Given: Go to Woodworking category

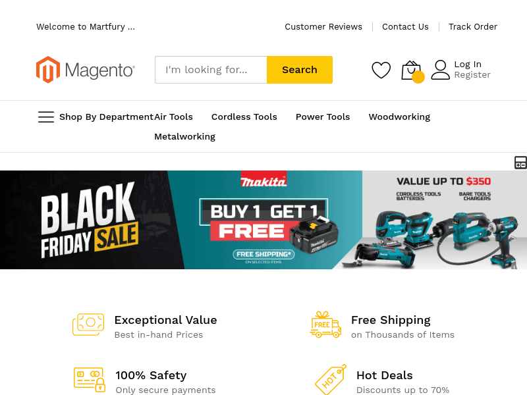Looking at the screenshot, I should (399, 117).
